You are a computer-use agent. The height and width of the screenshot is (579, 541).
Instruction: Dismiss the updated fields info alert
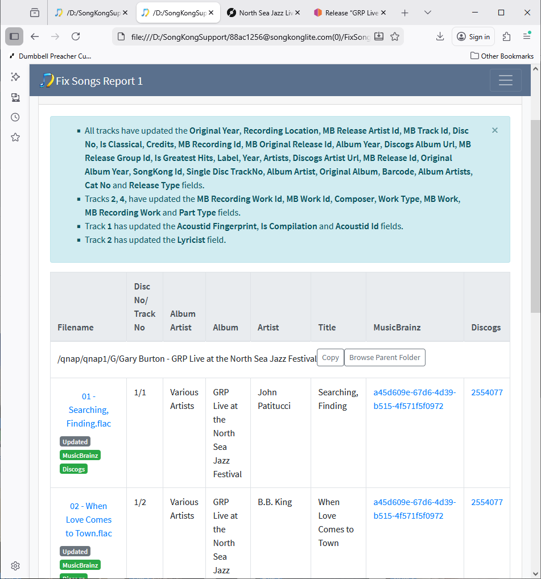[x=494, y=130]
